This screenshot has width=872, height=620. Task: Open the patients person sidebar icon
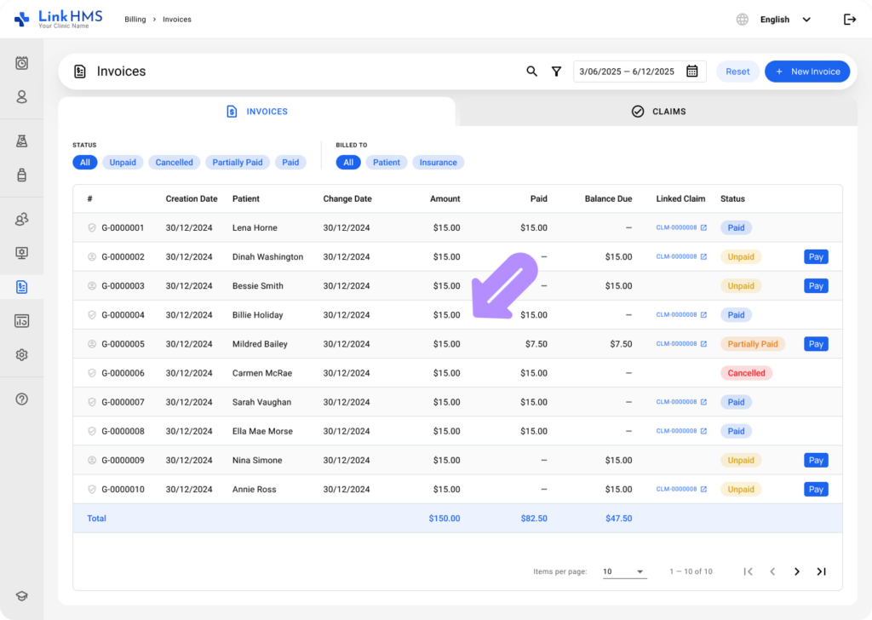point(21,97)
